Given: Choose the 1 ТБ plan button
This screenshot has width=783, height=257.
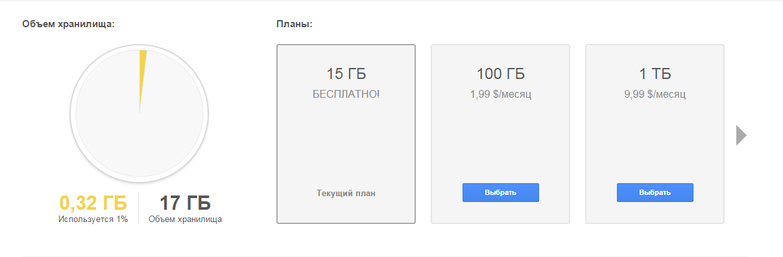Looking at the screenshot, I should pos(655,193).
